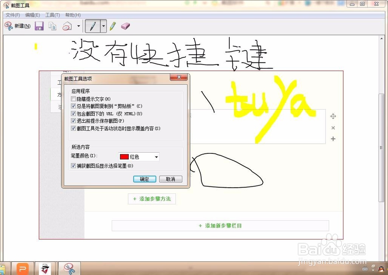The image size is (388, 275).
Task: Select the red 红色 color swatch
Action: click(124, 157)
